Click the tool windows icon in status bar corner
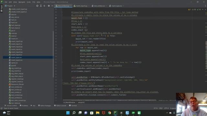The image size is (207, 116). 2,108
